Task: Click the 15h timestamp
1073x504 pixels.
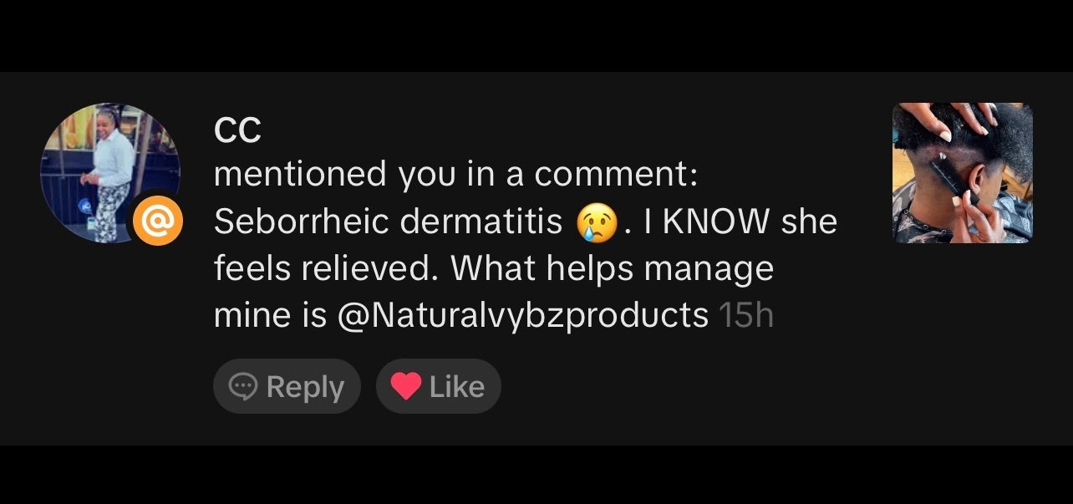Action: tap(745, 316)
